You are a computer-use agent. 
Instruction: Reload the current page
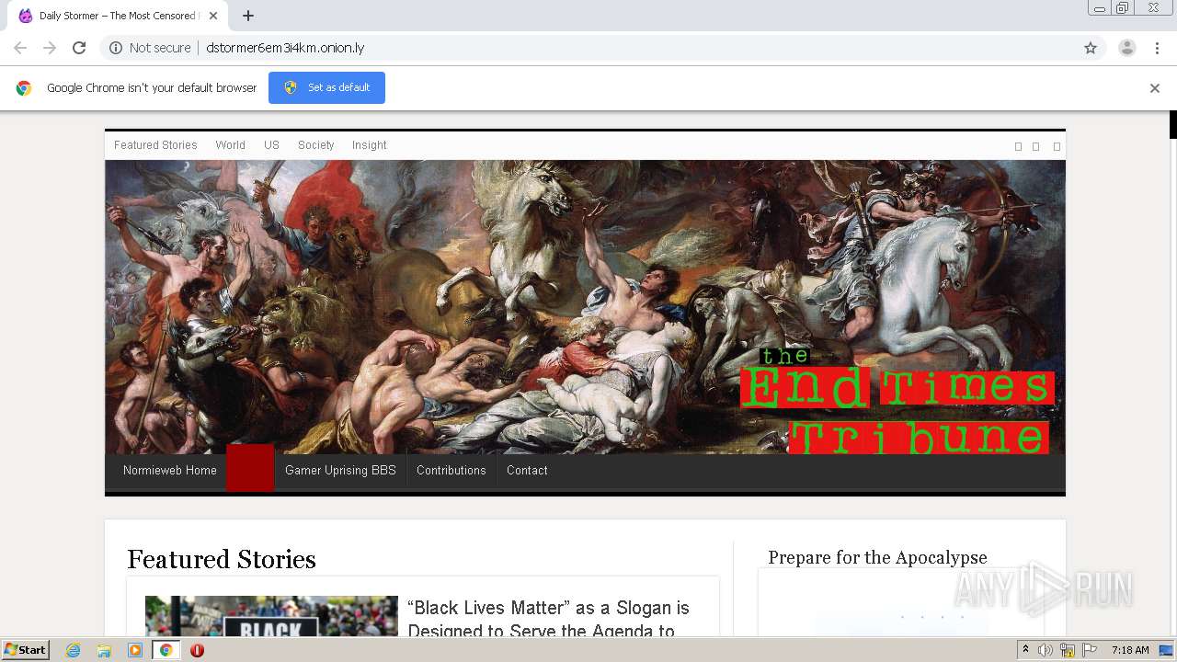[x=79, y=48]
